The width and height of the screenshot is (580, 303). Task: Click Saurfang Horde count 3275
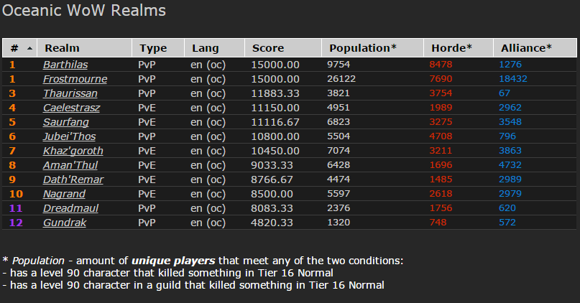coord(441,122)
